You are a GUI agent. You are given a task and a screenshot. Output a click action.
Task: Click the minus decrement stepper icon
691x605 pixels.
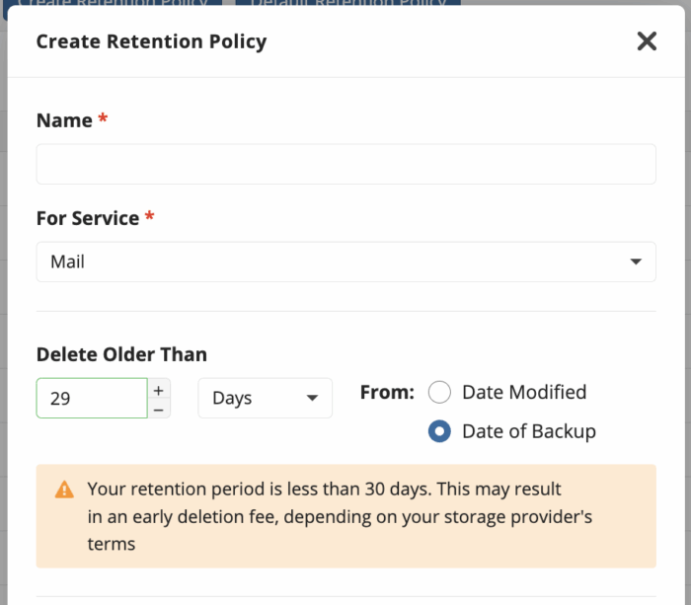click(x=159, y=410)
